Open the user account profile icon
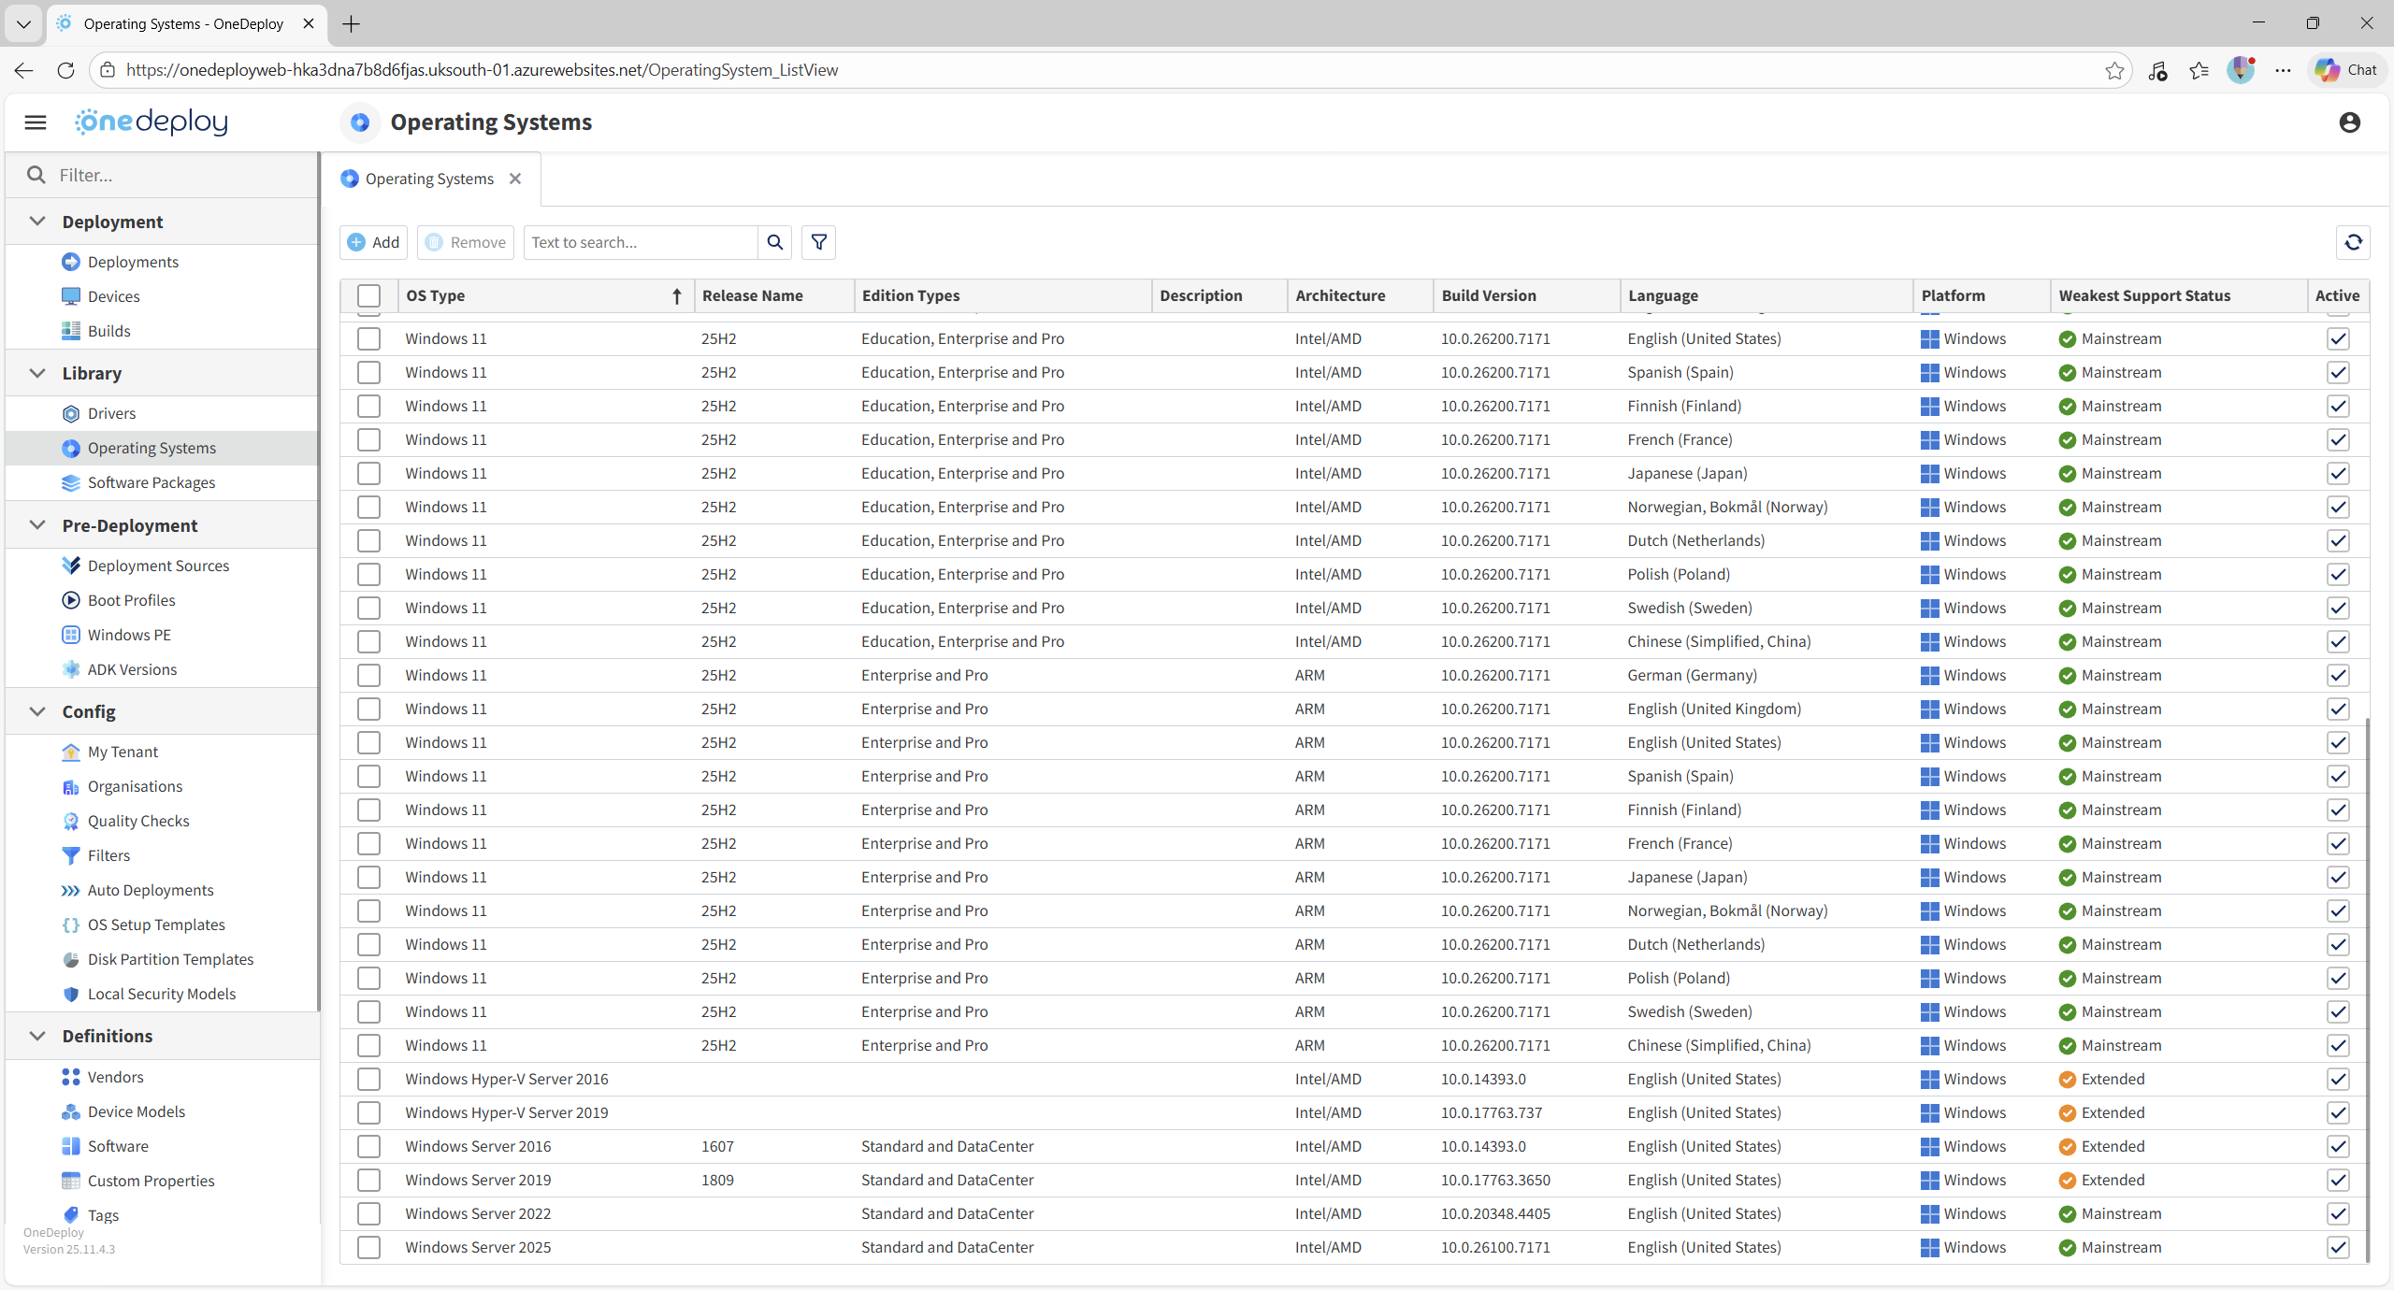The width and height of the screenshot is (2394, 1290). point(2349,122)
